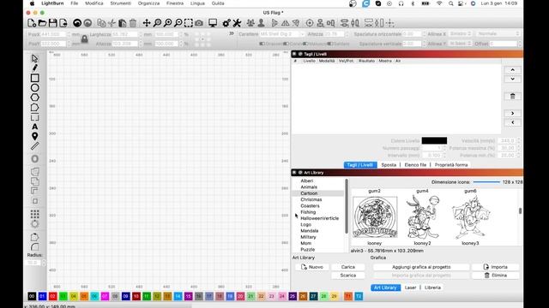Move layer up with the up chevron

click(513, 70)
